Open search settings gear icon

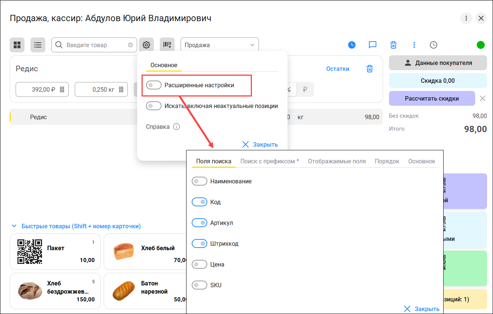pyautogui.click(x=146, y=45)
